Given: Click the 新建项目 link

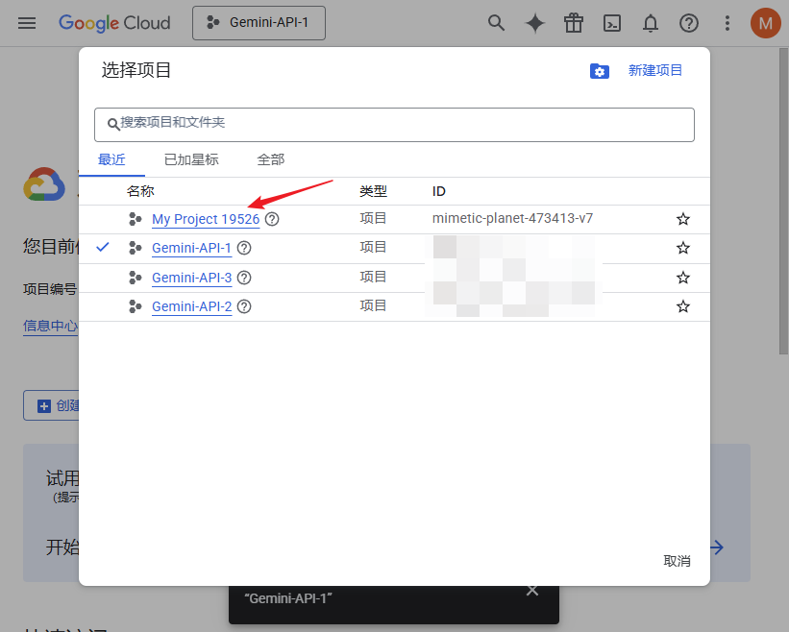Looking at the screenshot, I should (655, 70).
